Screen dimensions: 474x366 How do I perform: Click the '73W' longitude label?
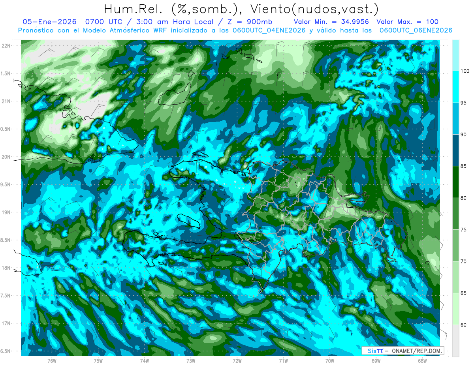click(191, 361)
